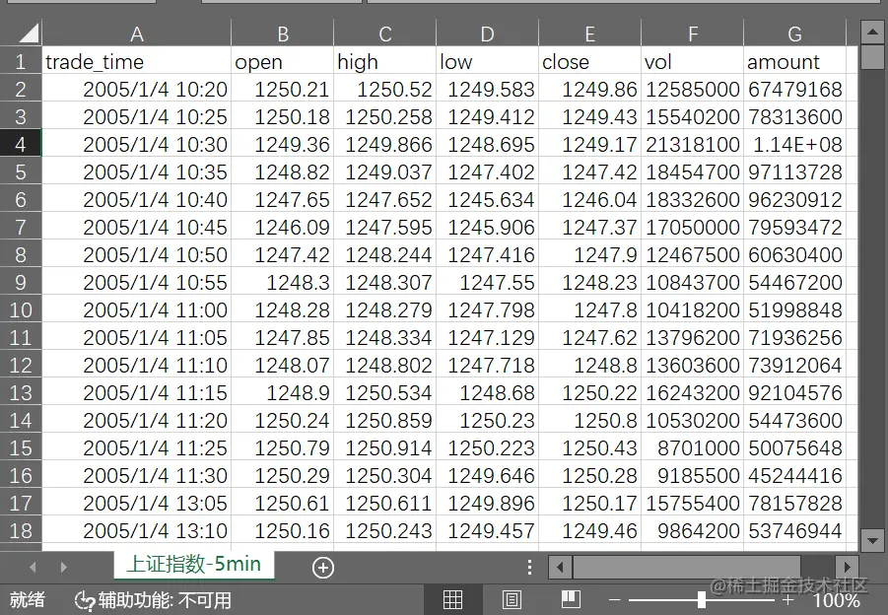The width and height of the screenshot is (888, 615).
Task: Select column D header
Action: (488, 34)
